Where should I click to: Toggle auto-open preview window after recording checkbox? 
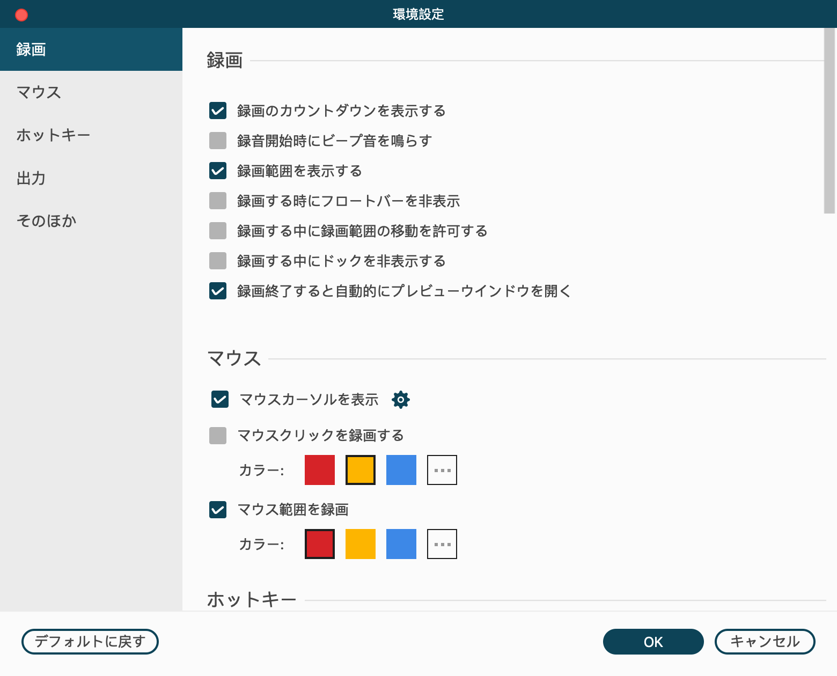pyautogui.click(x=218, y=291)
